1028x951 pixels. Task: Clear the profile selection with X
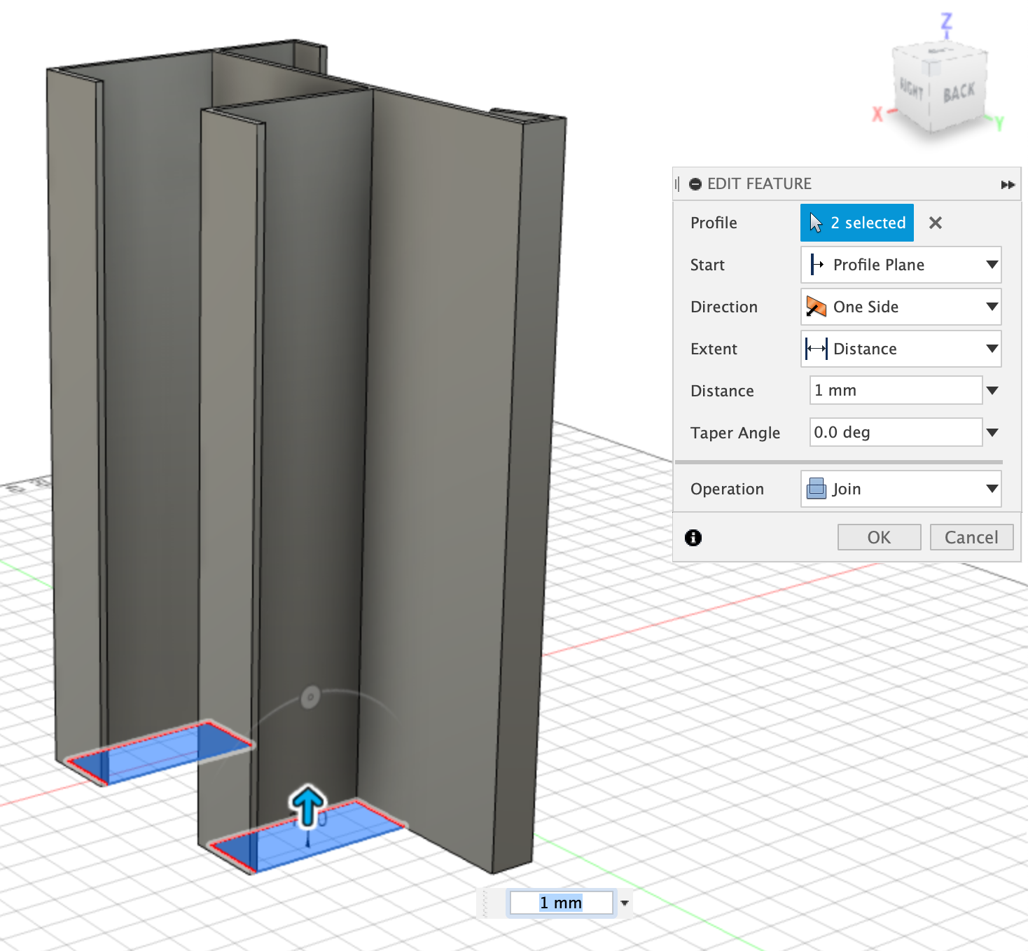(935, 223)
